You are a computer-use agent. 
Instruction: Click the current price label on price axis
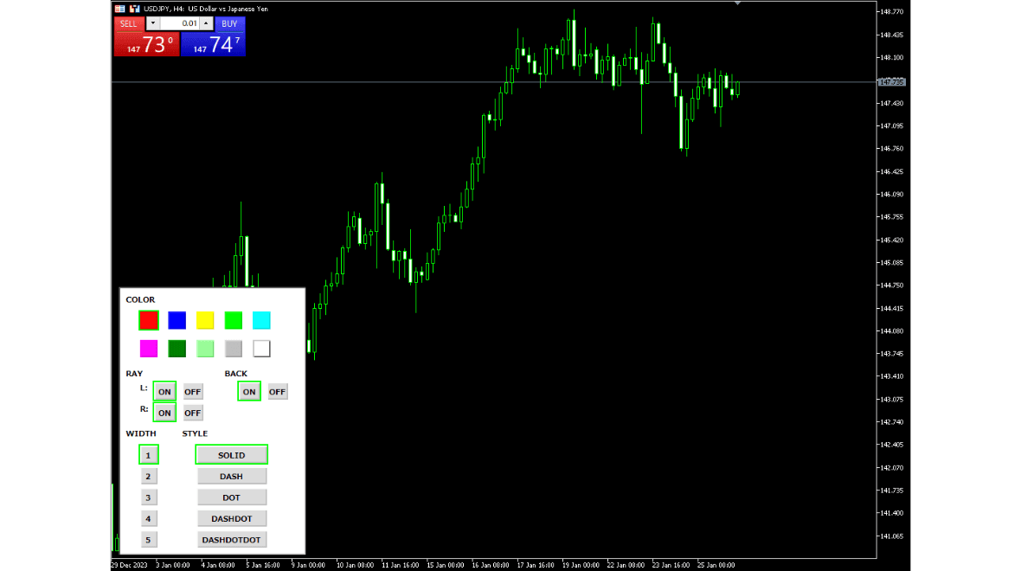(891, 82)
